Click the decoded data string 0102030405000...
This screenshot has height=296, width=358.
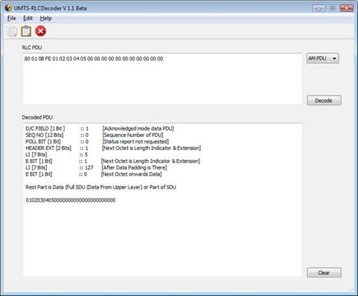tap(70, 200)
